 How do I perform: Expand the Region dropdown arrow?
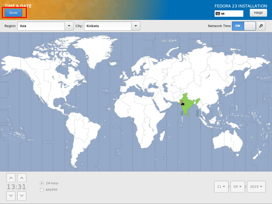pyautogui.click(x=69, y=26)
